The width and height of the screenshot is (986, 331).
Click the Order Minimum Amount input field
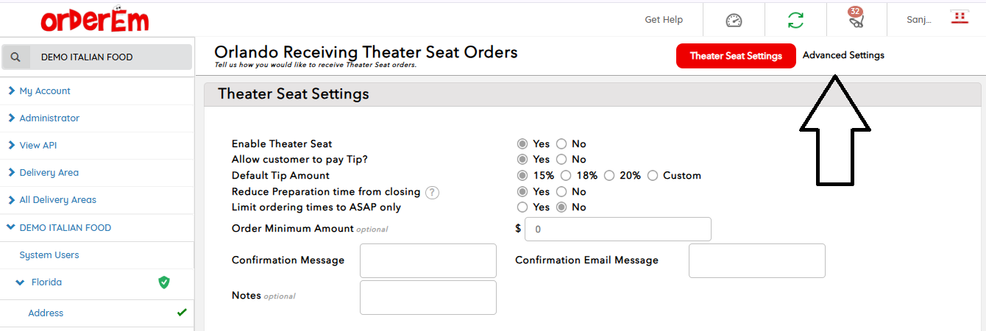tap(617, 229)
